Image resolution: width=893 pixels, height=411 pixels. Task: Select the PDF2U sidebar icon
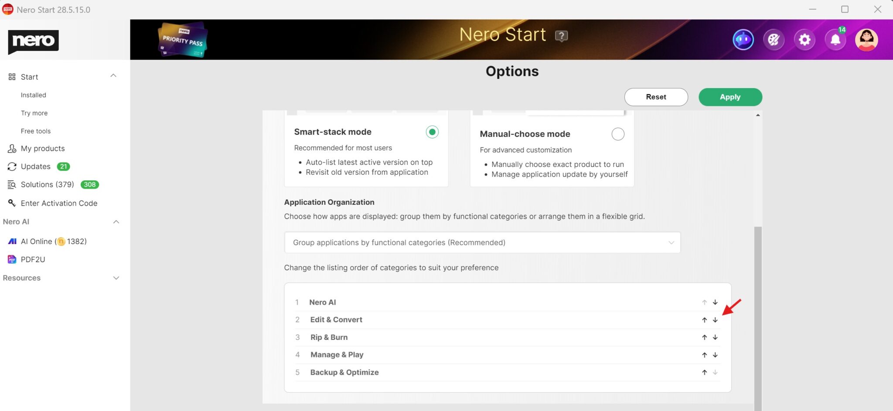pos(11,259)
